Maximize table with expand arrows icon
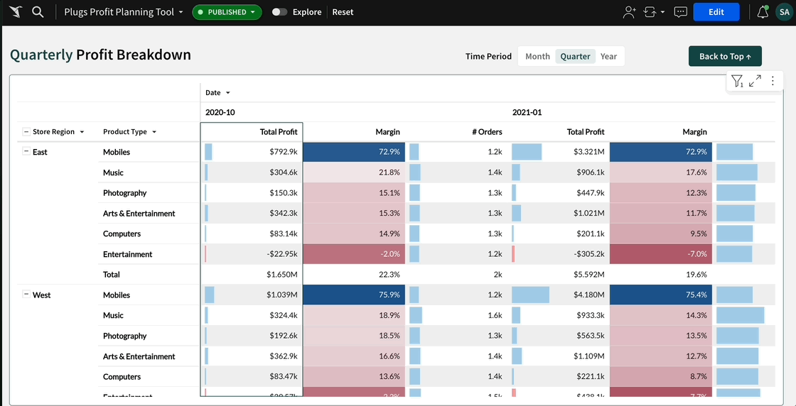 pos(755,81)
